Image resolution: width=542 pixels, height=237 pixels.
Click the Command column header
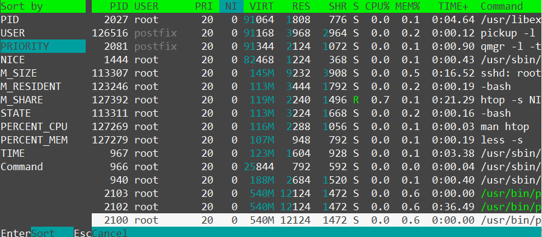501,6
